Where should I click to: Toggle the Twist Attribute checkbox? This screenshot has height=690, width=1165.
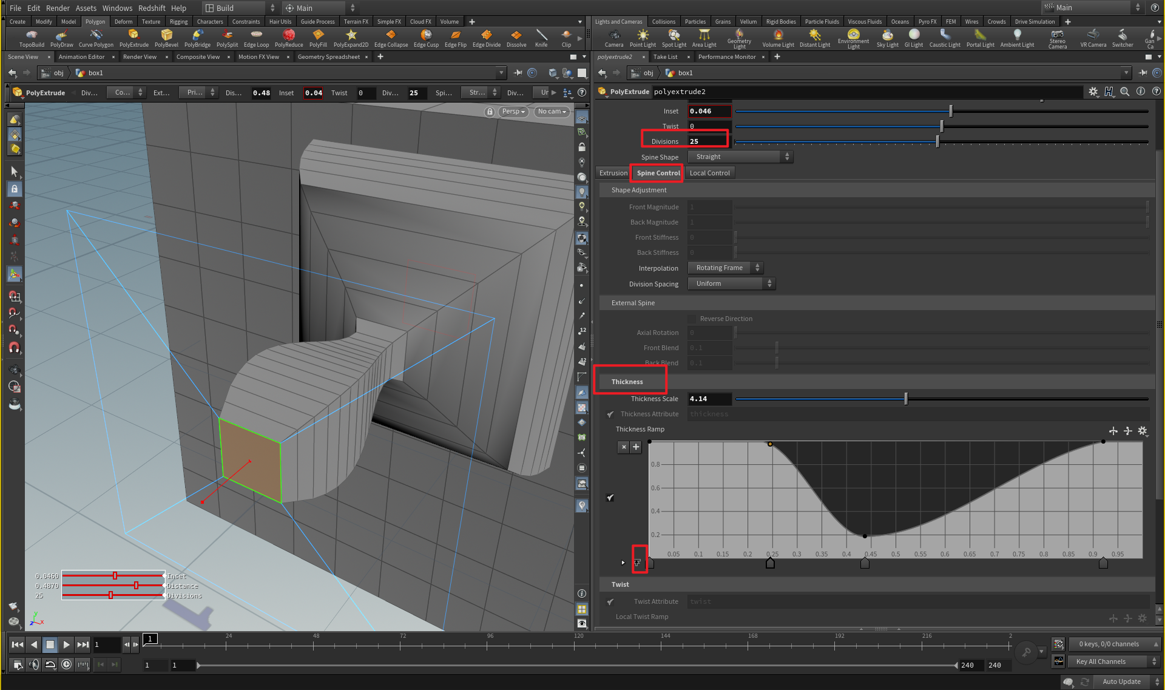(610, 601)
